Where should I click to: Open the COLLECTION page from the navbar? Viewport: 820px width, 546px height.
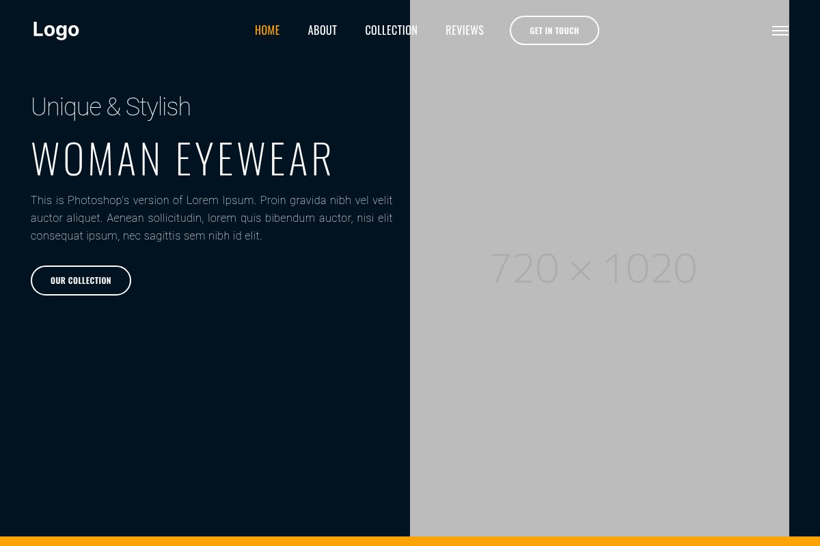391,30
